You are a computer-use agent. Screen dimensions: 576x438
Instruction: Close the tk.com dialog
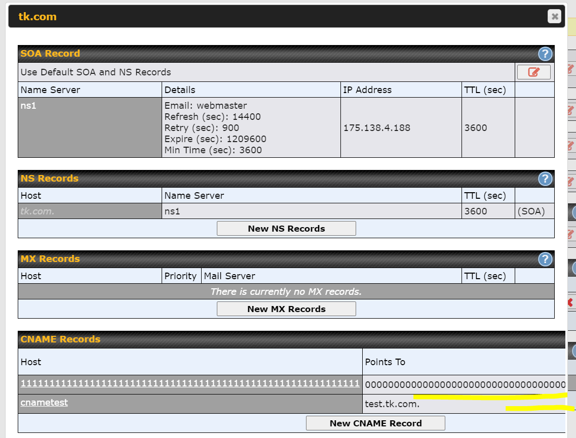(554, 17)
